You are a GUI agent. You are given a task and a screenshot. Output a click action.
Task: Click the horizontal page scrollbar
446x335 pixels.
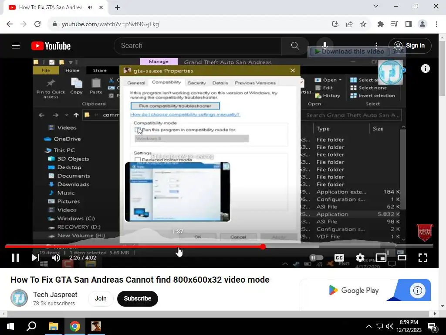[x=218, y=314]
